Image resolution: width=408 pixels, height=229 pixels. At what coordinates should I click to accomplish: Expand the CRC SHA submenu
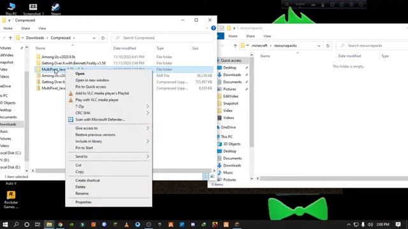tap(109, 113)
